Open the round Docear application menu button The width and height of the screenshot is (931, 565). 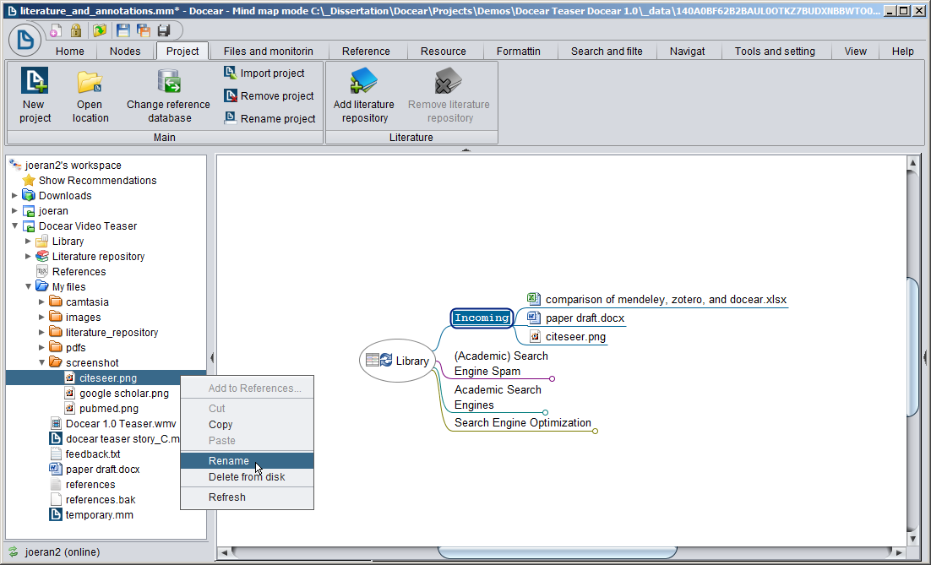(25, 40)
